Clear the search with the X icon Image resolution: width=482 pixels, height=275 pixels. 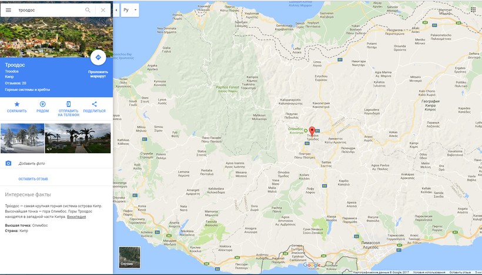103,10
